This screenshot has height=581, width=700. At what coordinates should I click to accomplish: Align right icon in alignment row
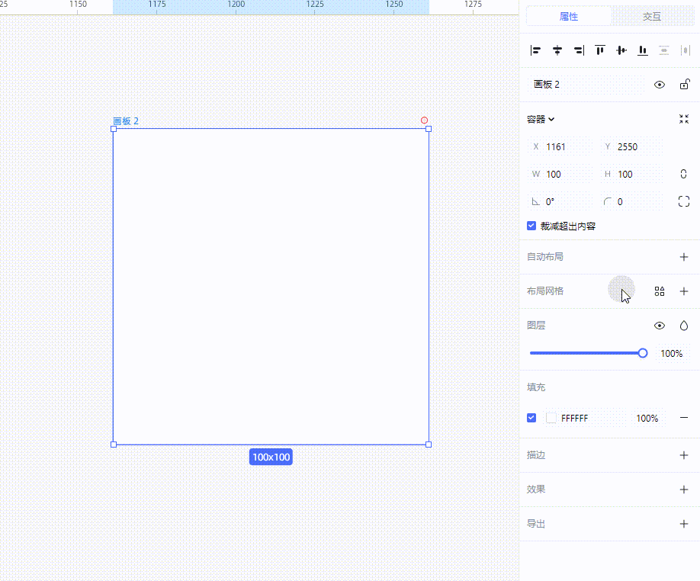pyautogui.click(x=579, y=50)
